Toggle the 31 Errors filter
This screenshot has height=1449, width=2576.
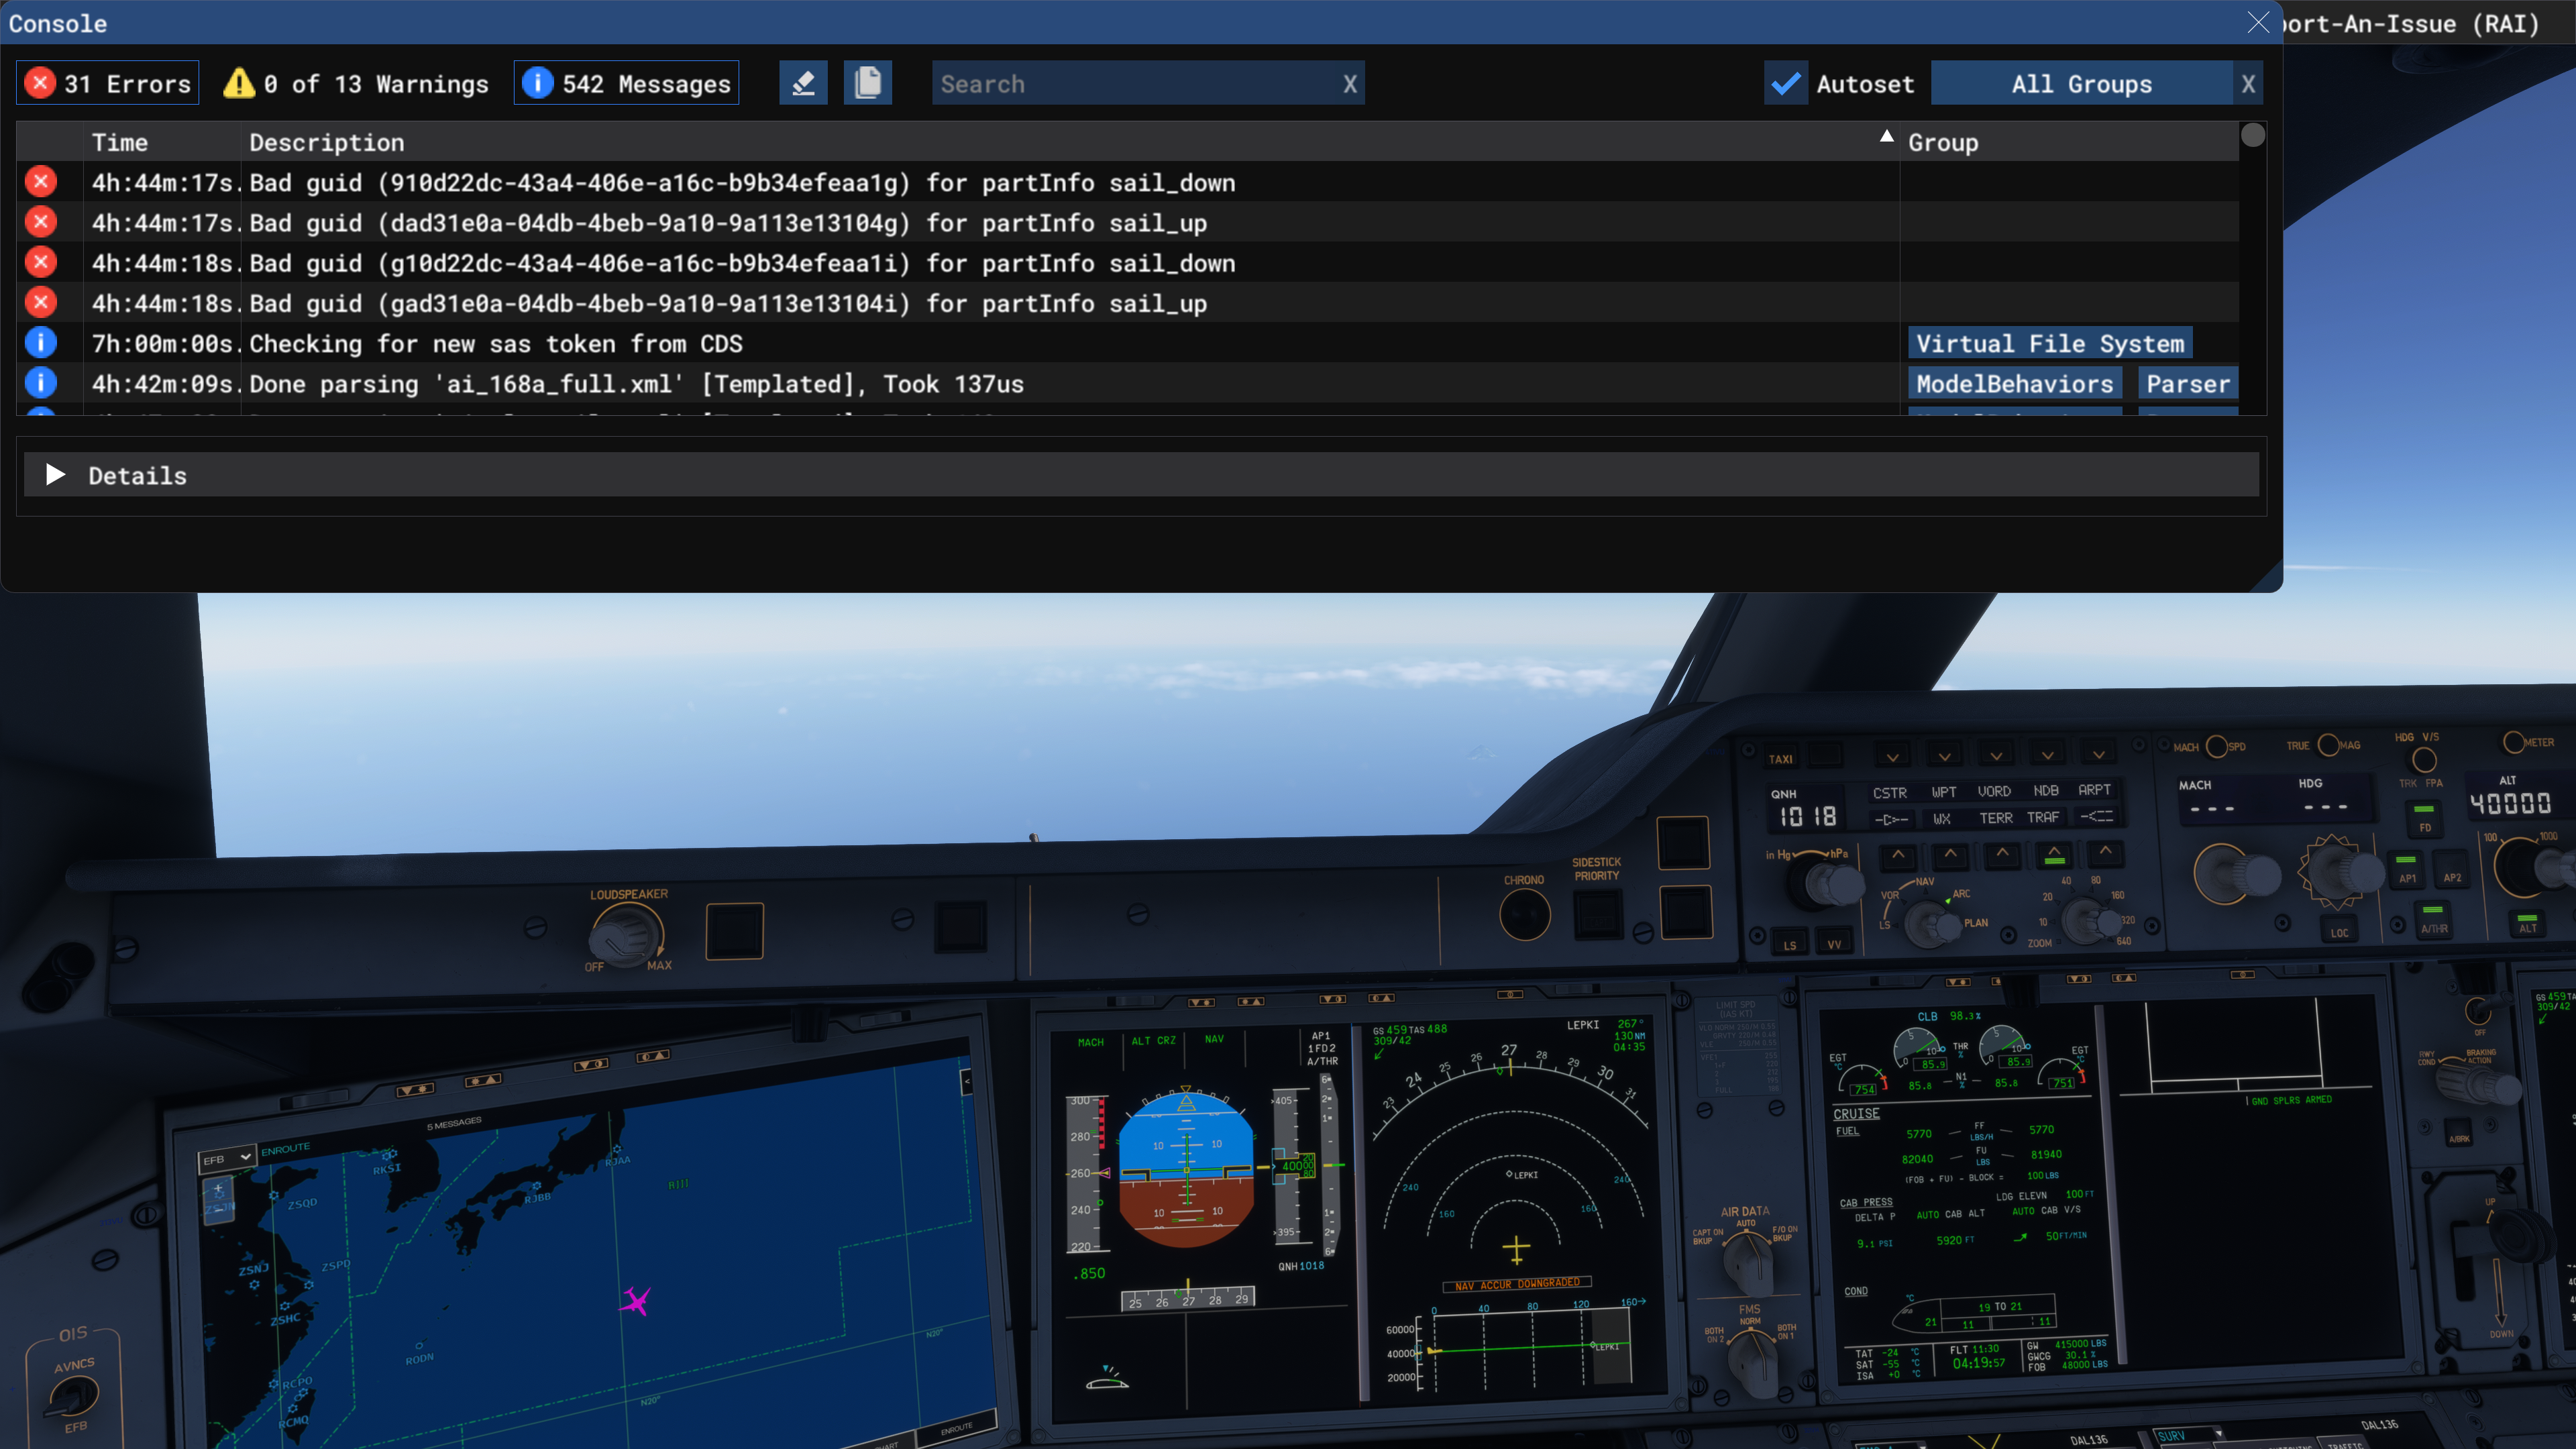pyautogui.click(x=108, y=83)
